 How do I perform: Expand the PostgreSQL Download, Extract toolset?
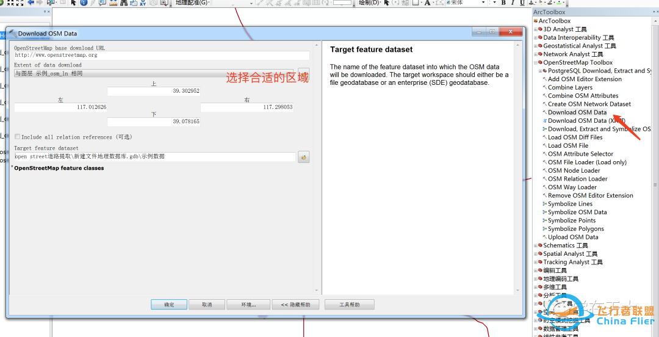pos(541,71)
